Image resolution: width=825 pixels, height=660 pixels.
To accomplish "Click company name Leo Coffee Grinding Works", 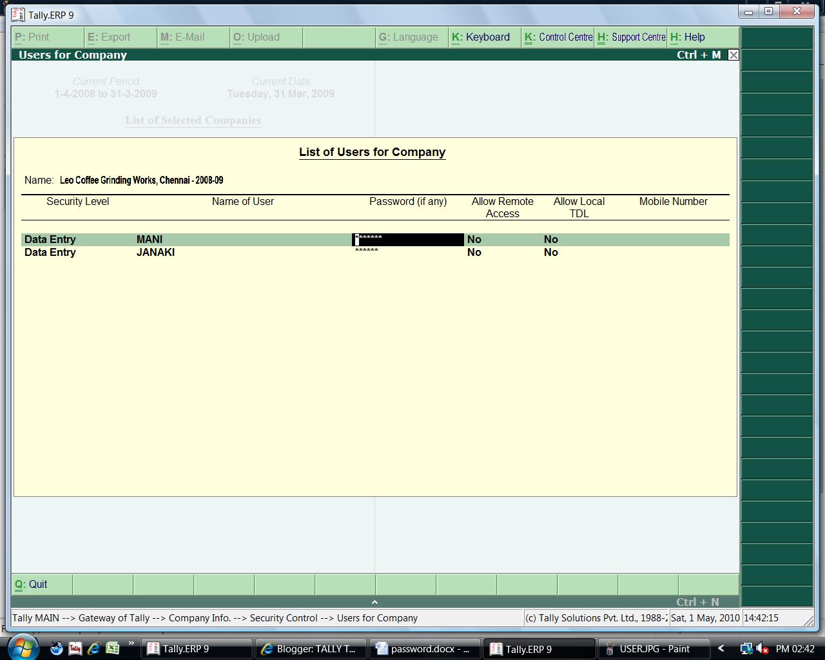I will [141, 180].
